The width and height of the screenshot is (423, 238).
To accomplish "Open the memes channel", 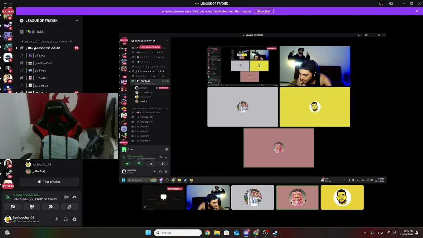I will [49, 86].
